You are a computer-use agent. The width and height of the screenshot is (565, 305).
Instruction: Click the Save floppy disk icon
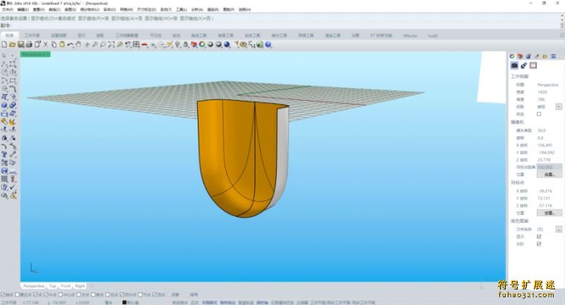pyautogui.click(x=20, y=44)
